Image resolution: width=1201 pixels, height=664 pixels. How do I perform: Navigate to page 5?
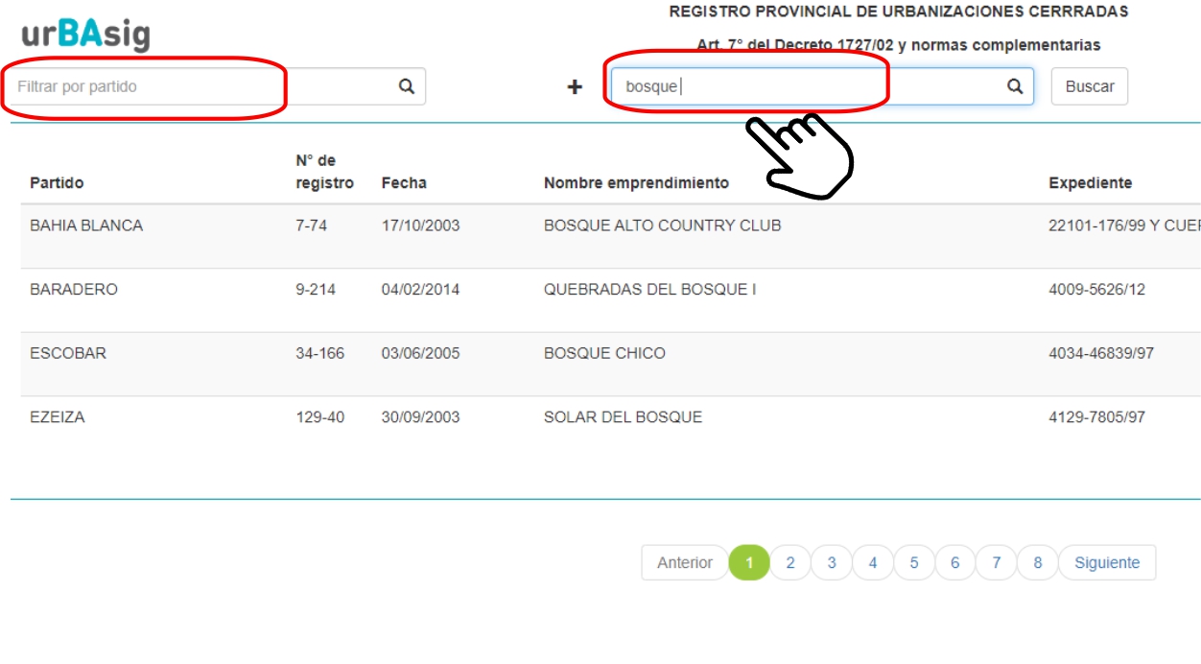coord(914,563)
